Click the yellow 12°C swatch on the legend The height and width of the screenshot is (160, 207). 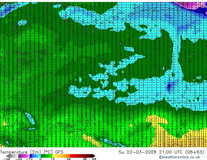pos(53,156)
